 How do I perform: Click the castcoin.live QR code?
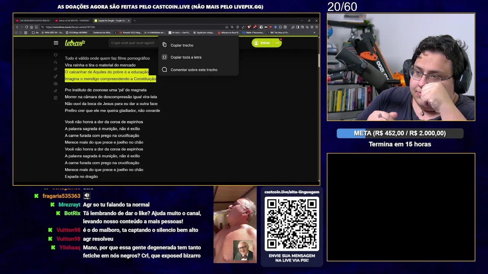pos(292,224)
